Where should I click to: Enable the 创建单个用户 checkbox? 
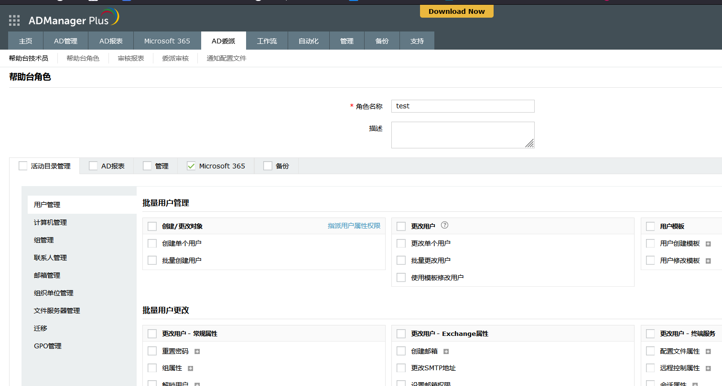click(x=152, y=243)
